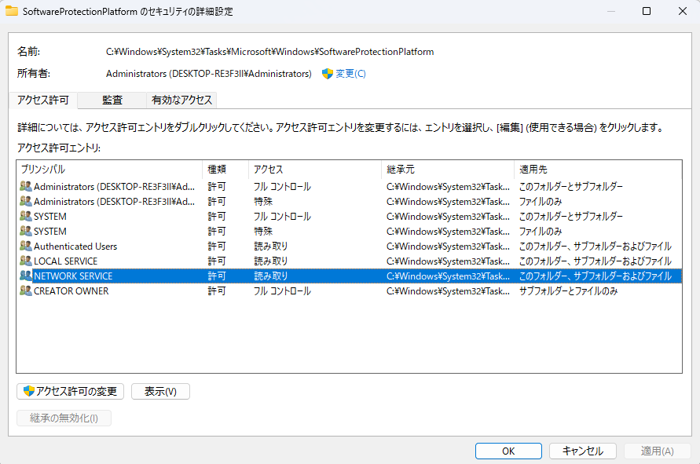This screenshot has height=464, width=700.
Task: Click user-group icon of SYSTEM 特殊 row
Action: tap(26, 231)
